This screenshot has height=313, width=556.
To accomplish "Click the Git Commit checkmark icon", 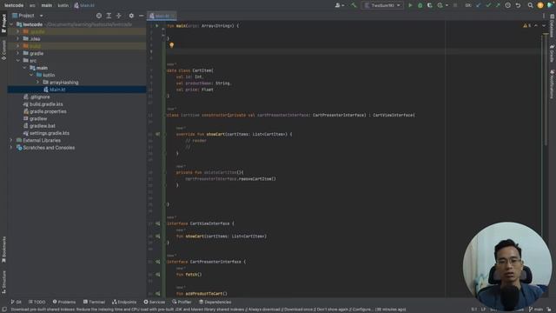I will coord(488,5).
